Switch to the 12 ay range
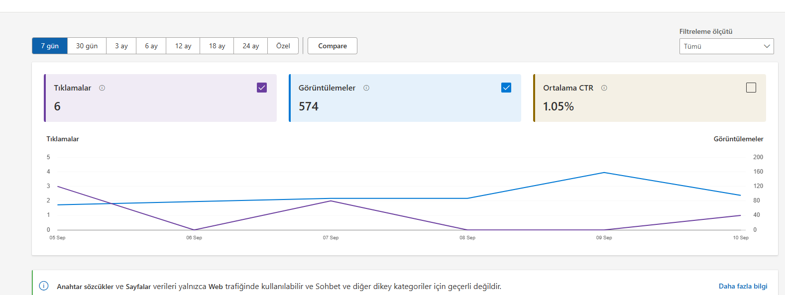The height and width of the screenshot is (295, 785). click(183, 46)
